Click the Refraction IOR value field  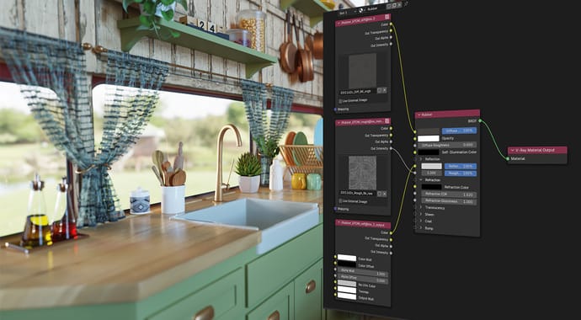(x=449, y=195)
